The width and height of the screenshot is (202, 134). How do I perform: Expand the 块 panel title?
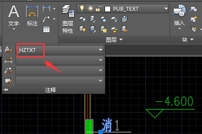click(x=188, y=40)
